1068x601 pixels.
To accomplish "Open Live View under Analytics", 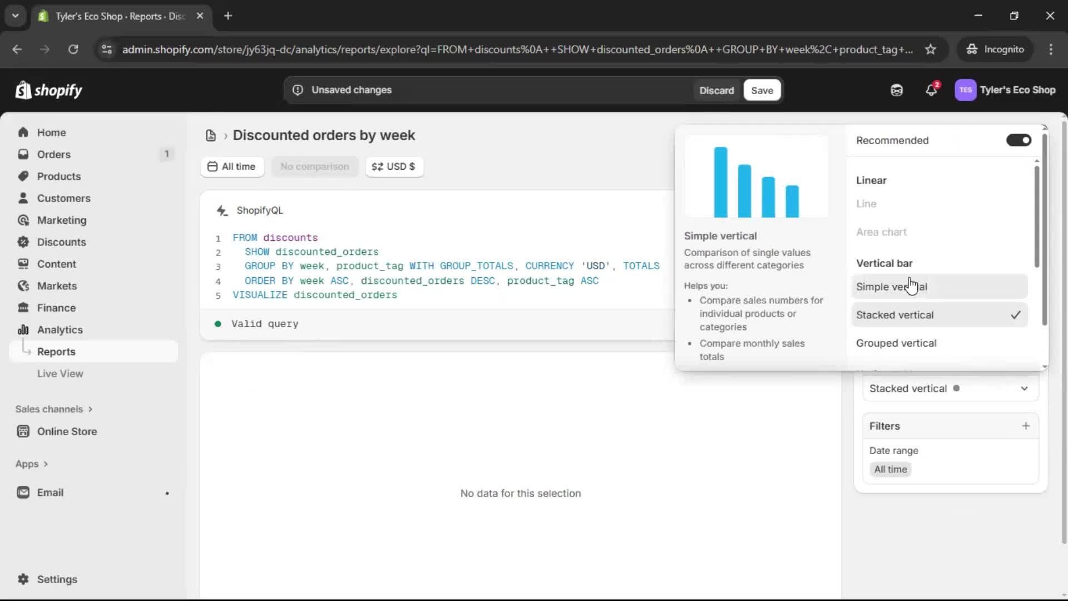I will click(x=60, y=373).
